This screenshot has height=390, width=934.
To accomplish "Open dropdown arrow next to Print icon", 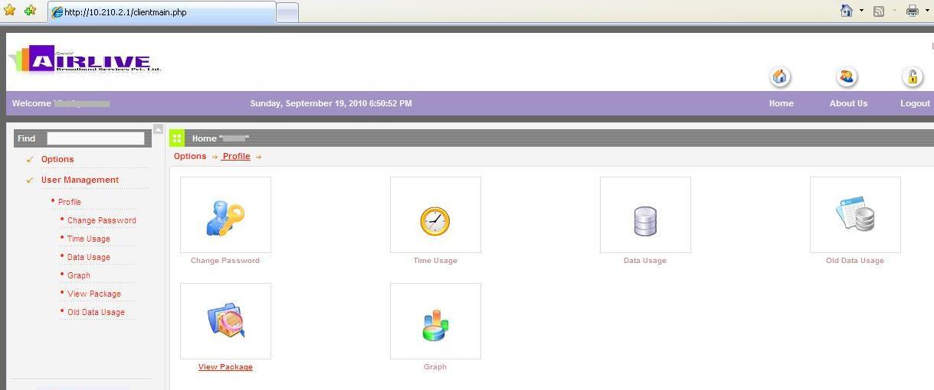I will pyautogui.click(x=926, y=11).
